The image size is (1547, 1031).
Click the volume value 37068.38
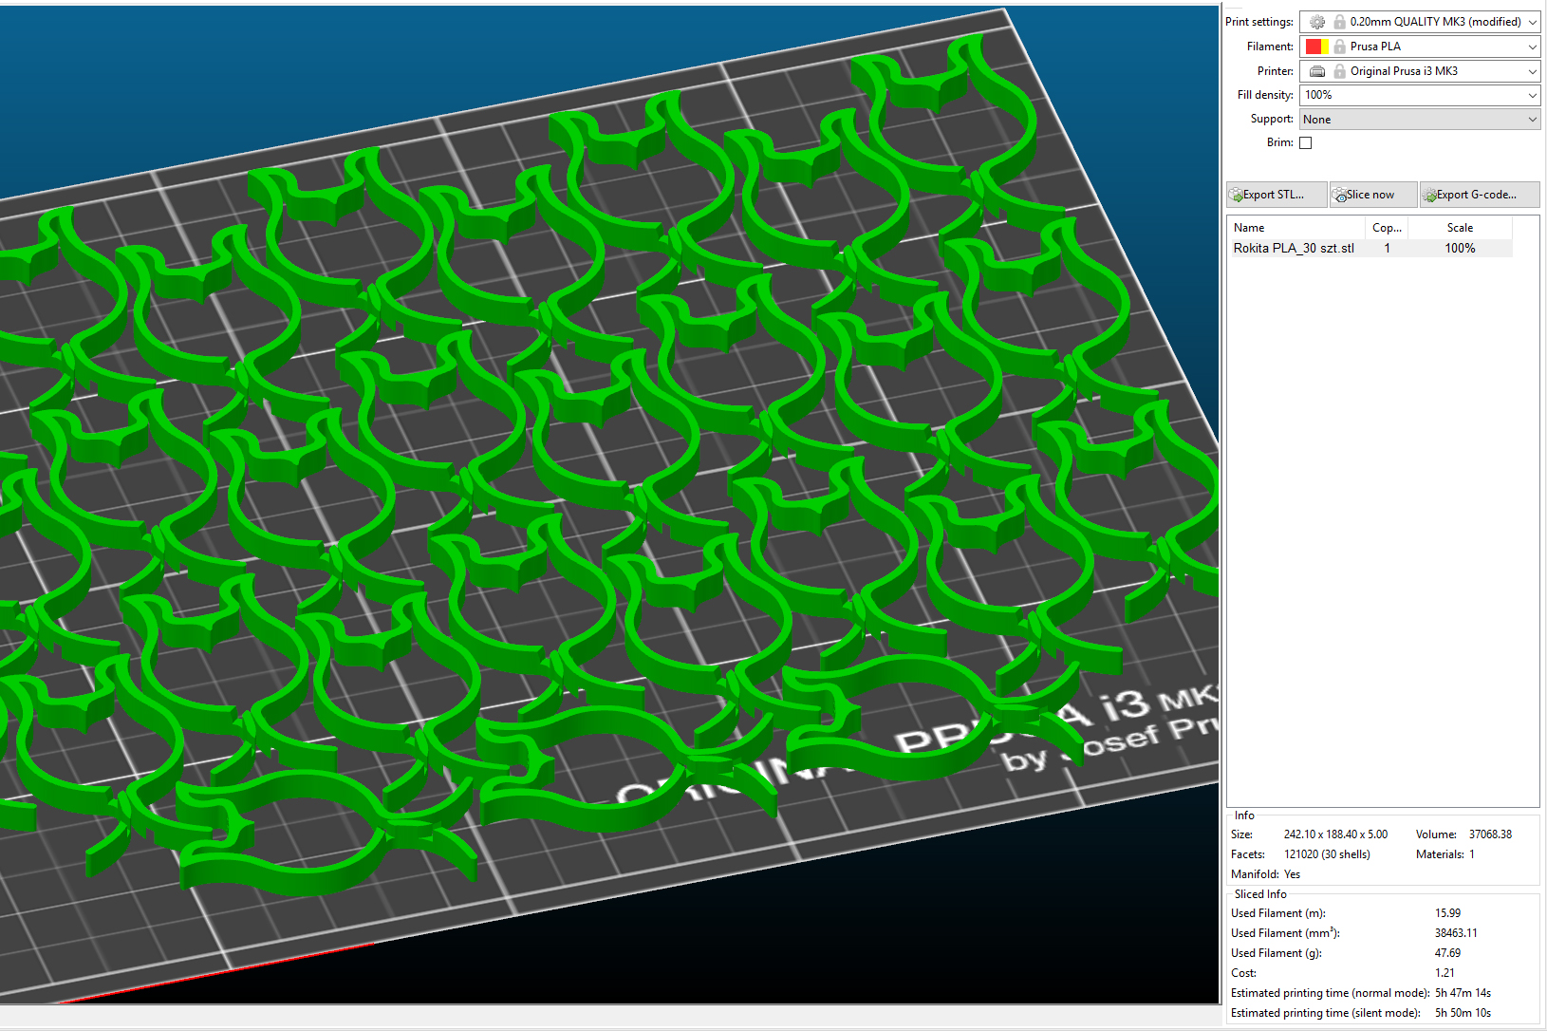point(1490,834)
